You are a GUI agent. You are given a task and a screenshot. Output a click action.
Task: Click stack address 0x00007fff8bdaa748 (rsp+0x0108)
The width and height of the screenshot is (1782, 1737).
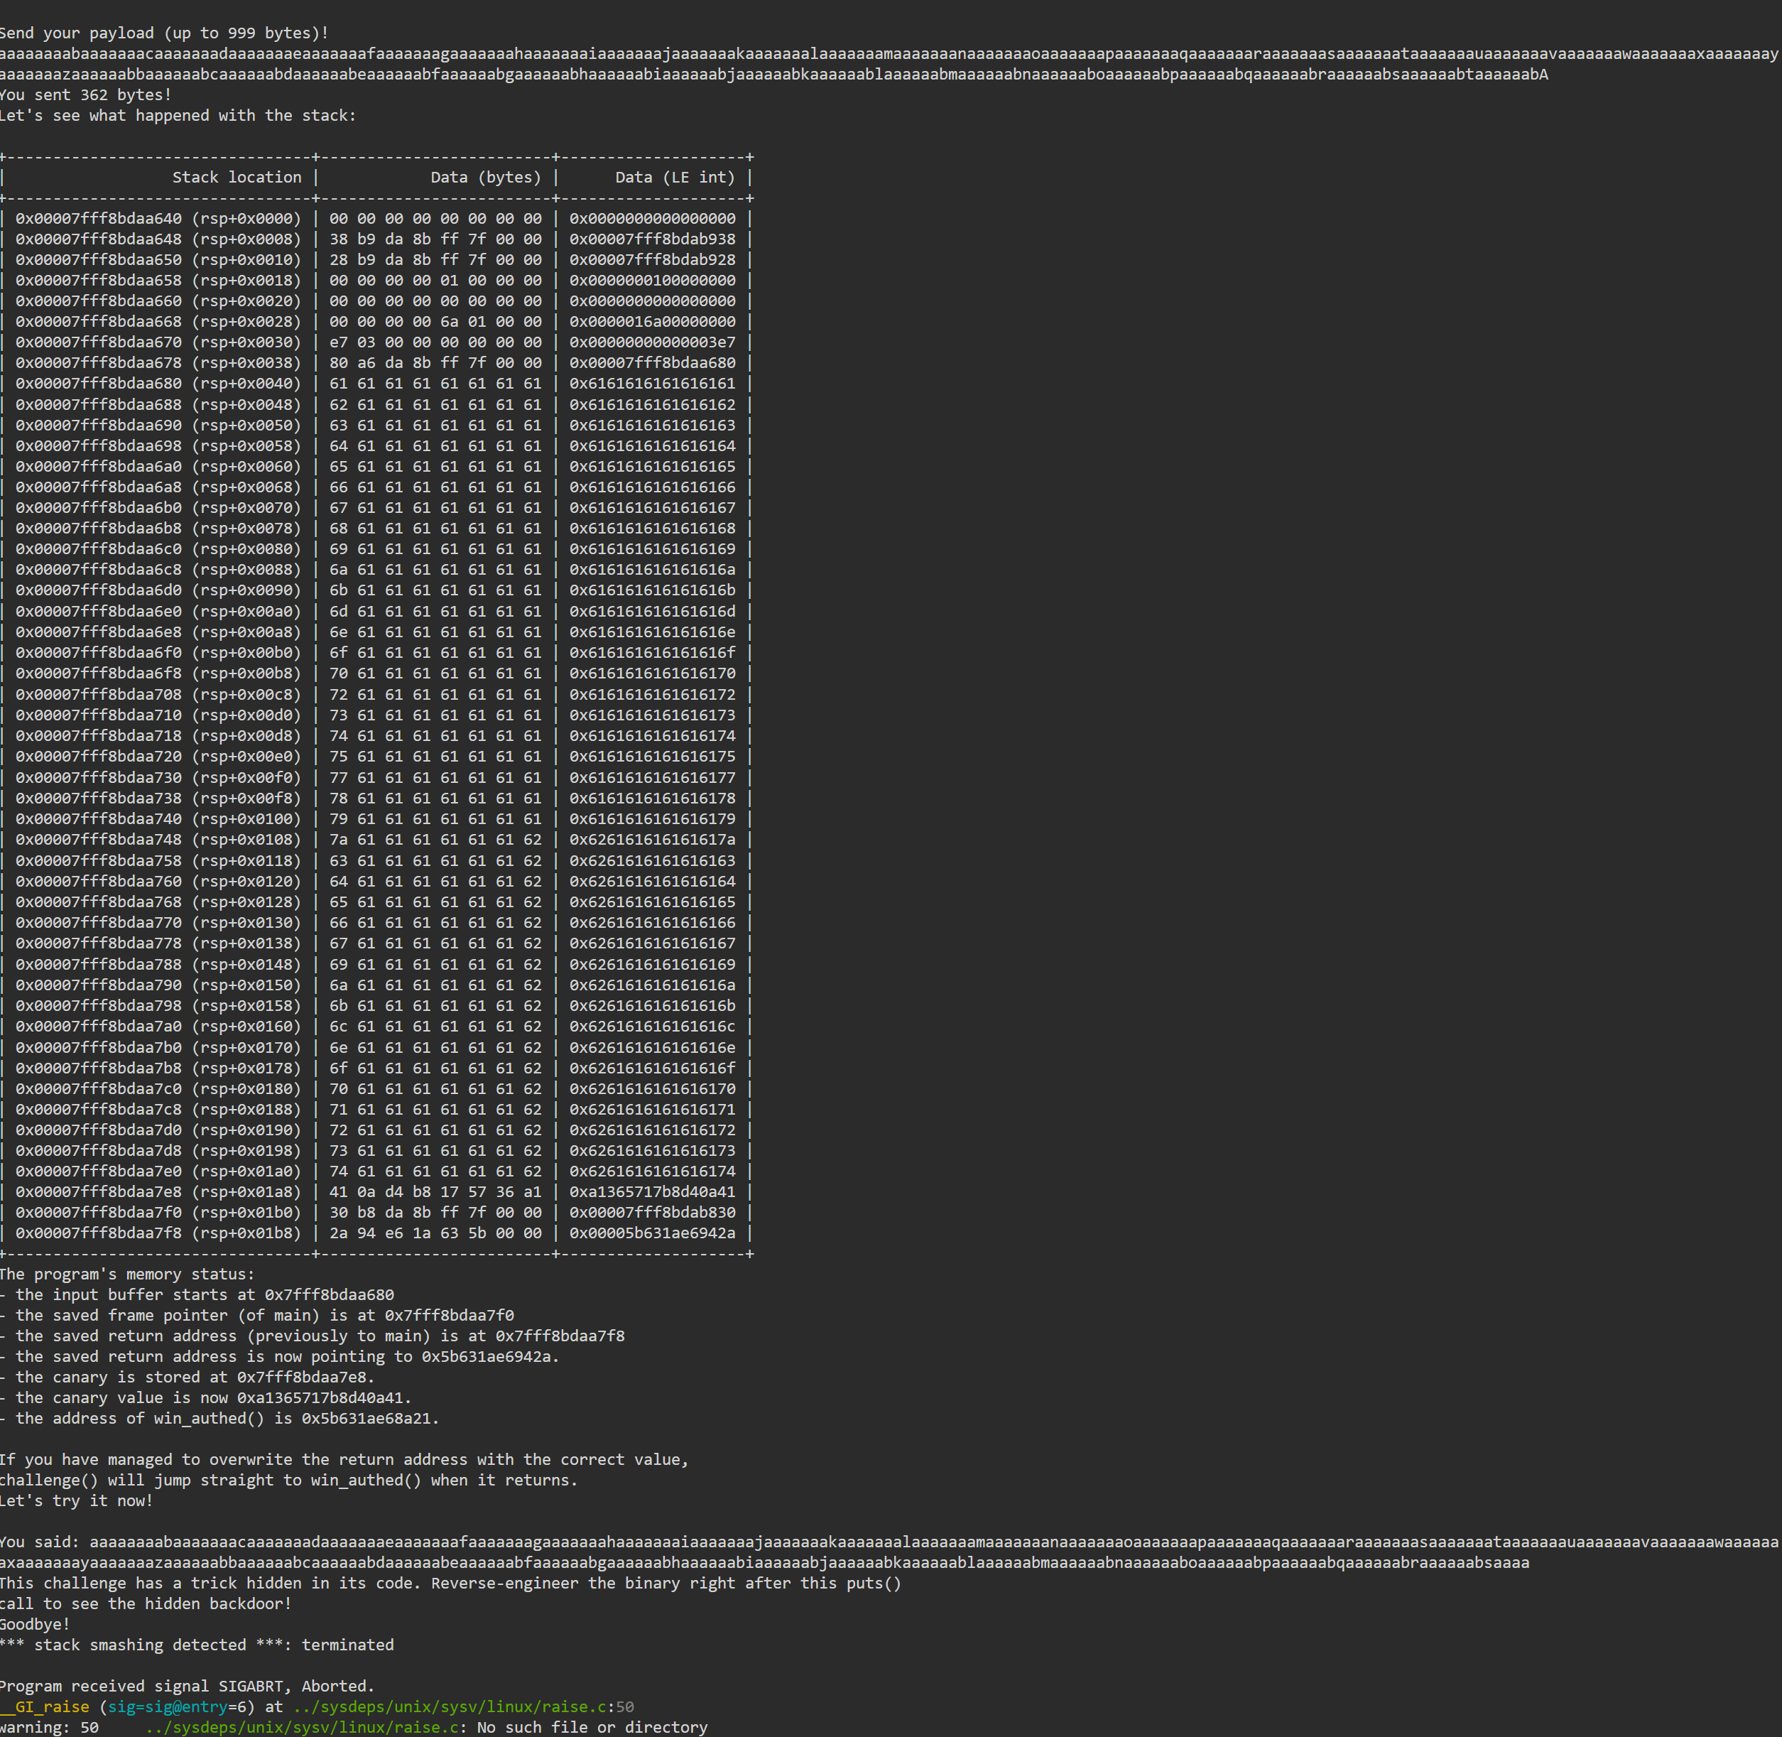click(158, 840)
